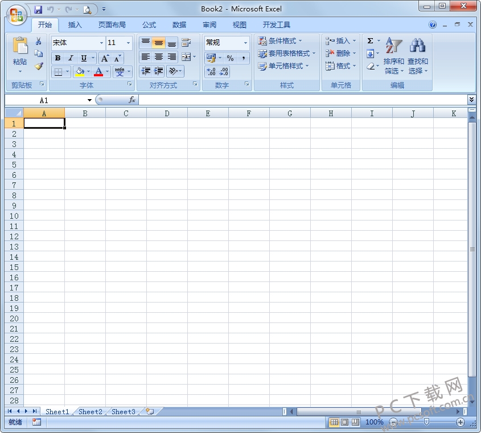Toggle Middle Align
This screenshot has width=481, height=433.
coord(159,43)
